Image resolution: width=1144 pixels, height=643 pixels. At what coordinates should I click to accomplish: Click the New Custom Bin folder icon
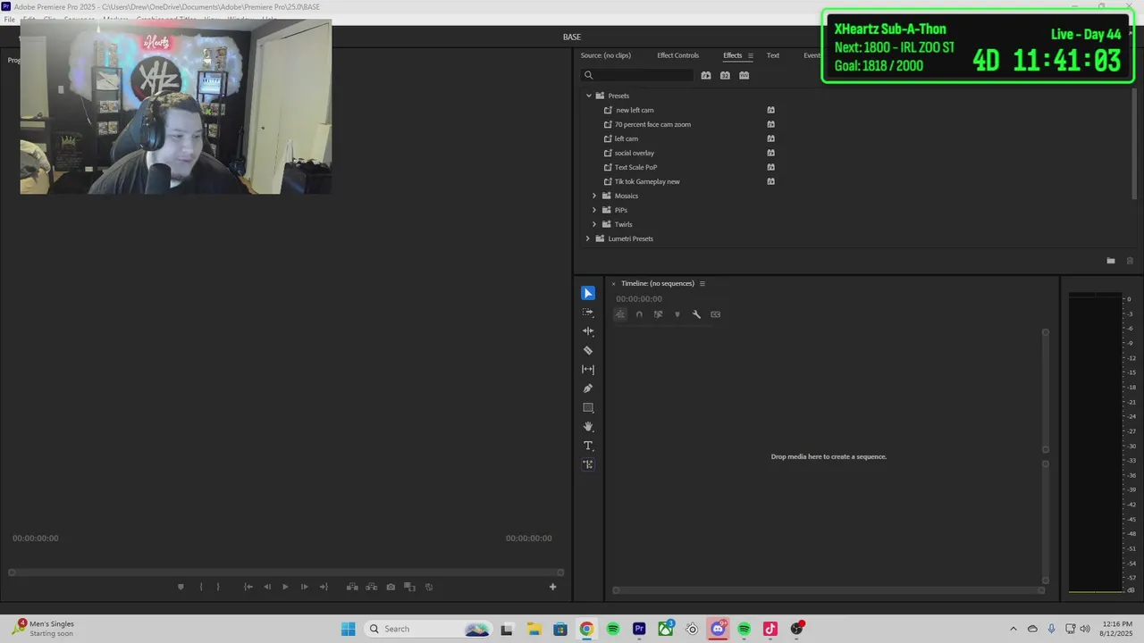1111,261
